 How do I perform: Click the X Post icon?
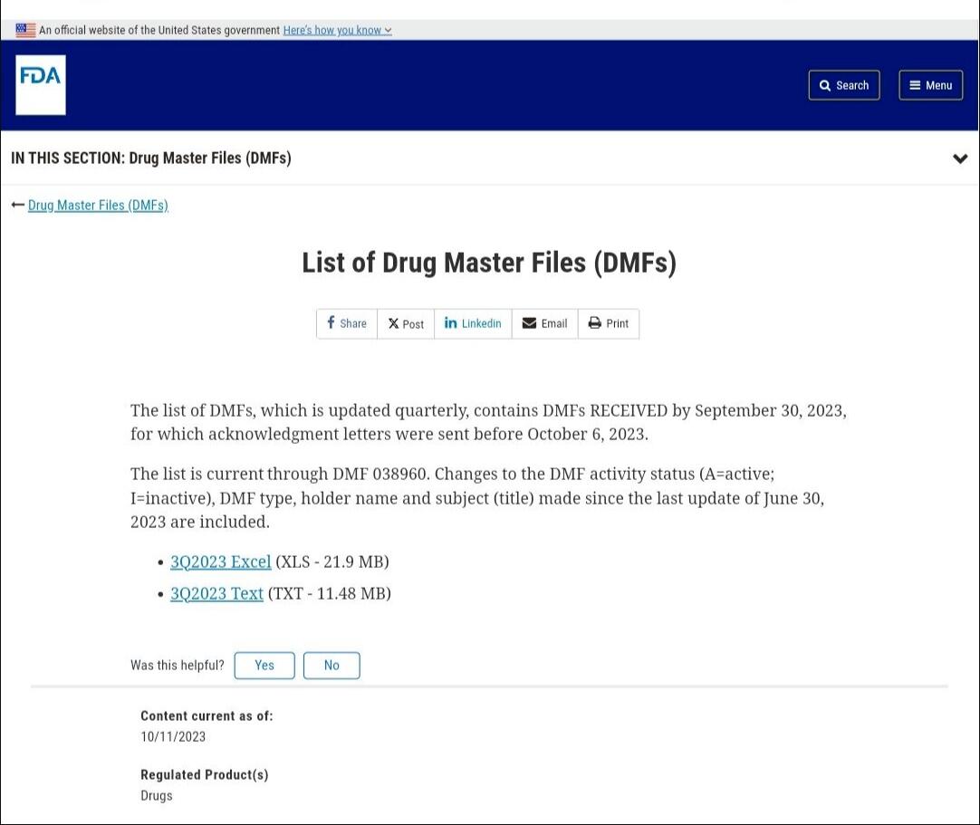click(393, 323)
